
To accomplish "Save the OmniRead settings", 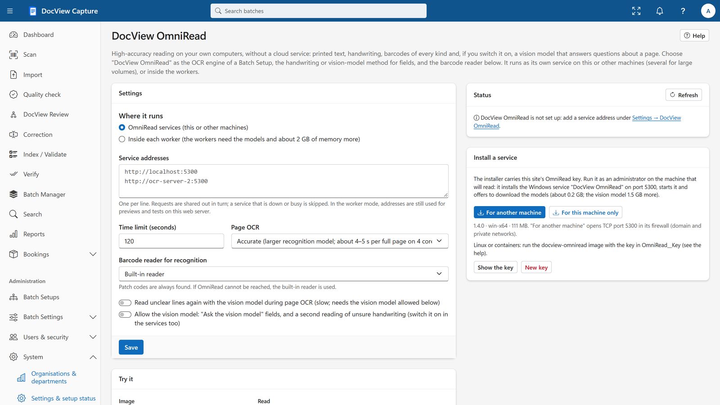I will (x=131, y=347).
